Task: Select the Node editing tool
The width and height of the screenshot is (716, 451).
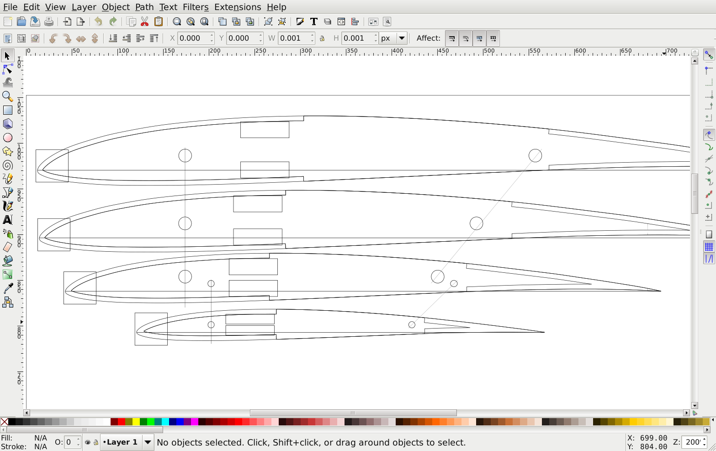Action: pyautogui.click(x=7, y=69)
